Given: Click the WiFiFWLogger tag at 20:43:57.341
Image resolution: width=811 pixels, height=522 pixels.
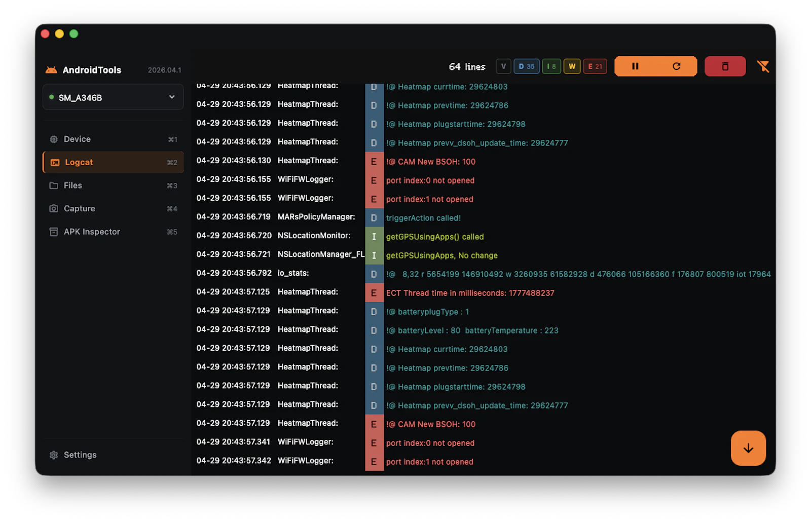Looking at the screenshot, I should click(x=305, y=442).
